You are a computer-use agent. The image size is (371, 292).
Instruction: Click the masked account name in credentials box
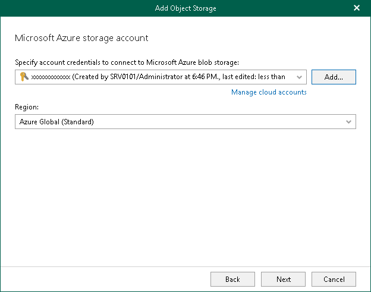coord(51,77)
